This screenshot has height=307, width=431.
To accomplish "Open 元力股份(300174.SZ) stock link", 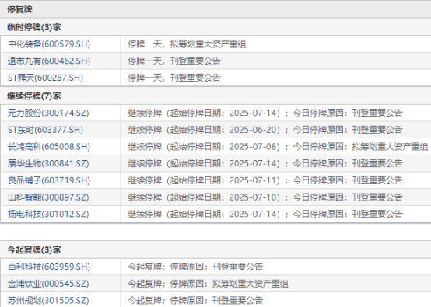I will 48,113.
